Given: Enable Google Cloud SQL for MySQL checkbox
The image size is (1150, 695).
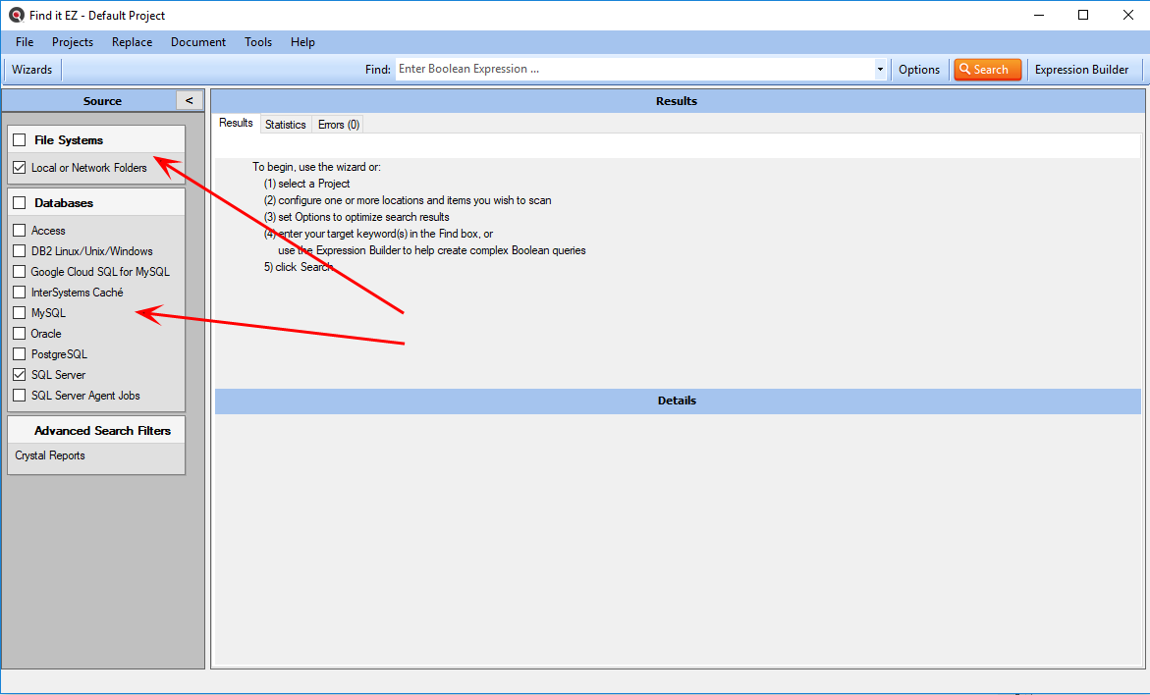Looking at the screenshot, I should point(19,271).
